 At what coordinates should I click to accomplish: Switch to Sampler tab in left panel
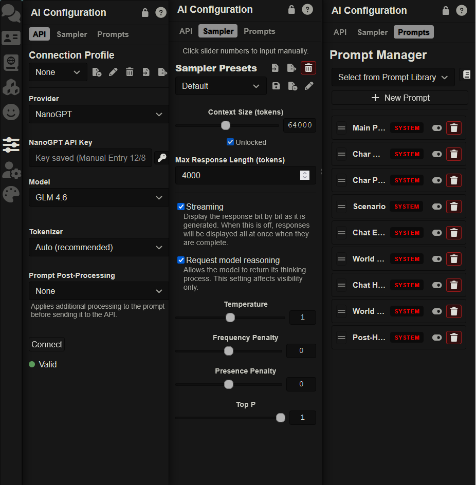(x=72, y=34)
